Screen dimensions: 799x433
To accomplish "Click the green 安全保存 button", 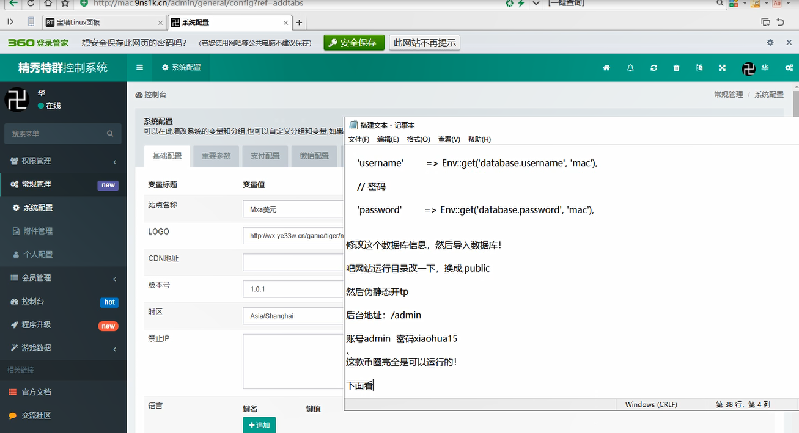I will click(353, 43).
